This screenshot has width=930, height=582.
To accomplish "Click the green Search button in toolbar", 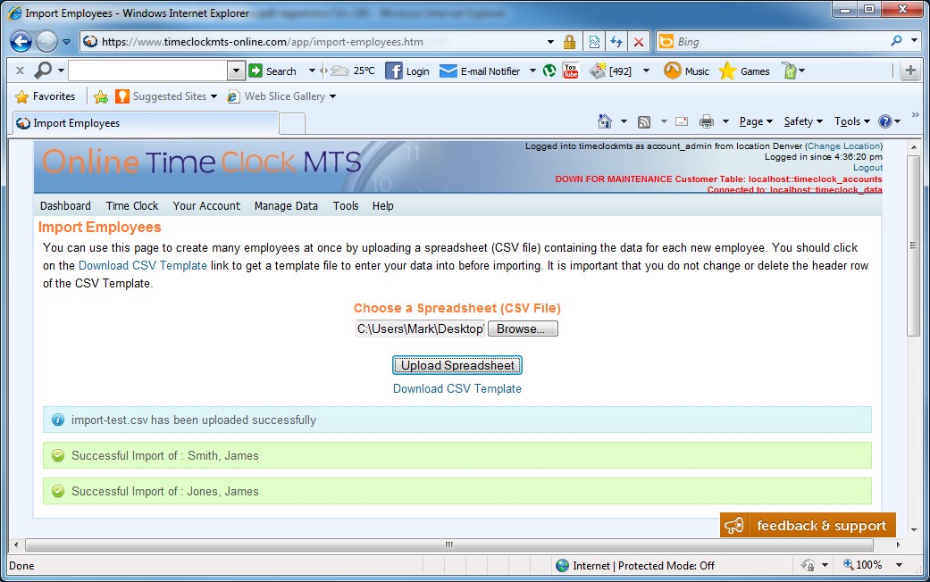I will click(272, 71).
